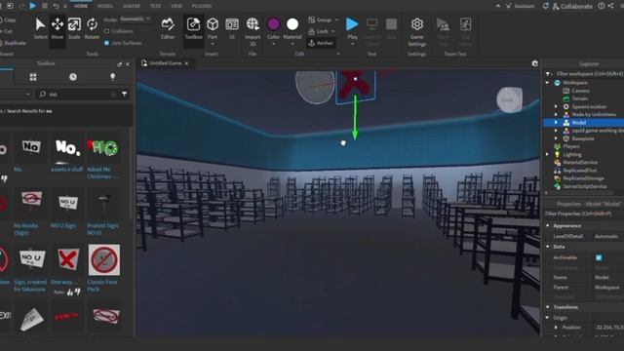Toggle Anchor in the Edit section
Screen dimensions: 624x351
(321, 43)
